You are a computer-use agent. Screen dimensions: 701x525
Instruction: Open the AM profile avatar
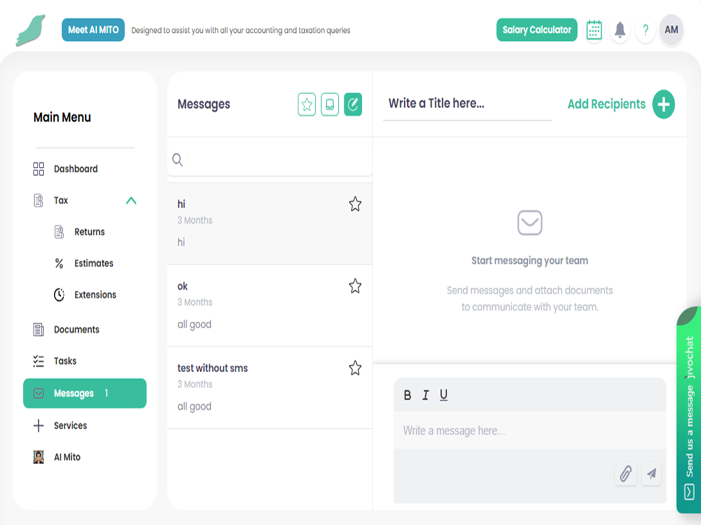[671, 30]
